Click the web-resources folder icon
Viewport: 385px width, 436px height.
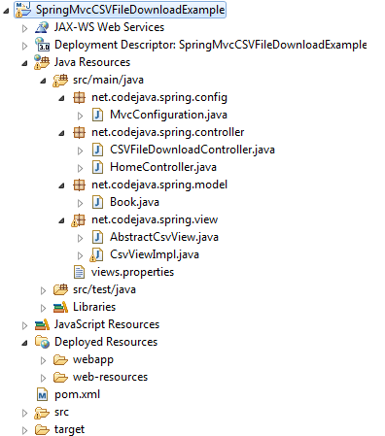click(x=60, y=377)
